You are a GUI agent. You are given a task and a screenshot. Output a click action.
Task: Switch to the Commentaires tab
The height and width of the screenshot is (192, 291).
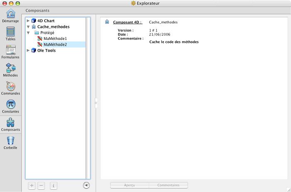tap(168, 185)
